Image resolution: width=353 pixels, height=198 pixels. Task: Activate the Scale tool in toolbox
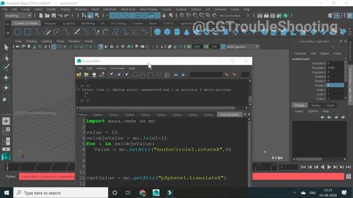(6, 98)
